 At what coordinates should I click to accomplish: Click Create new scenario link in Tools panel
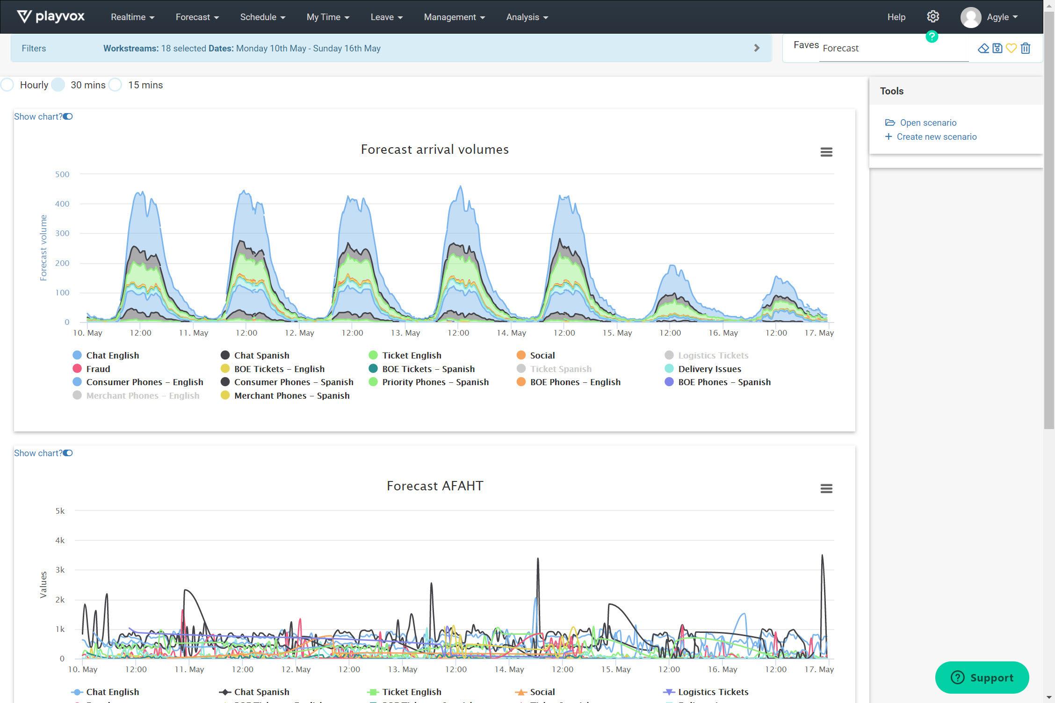point(937,136)
